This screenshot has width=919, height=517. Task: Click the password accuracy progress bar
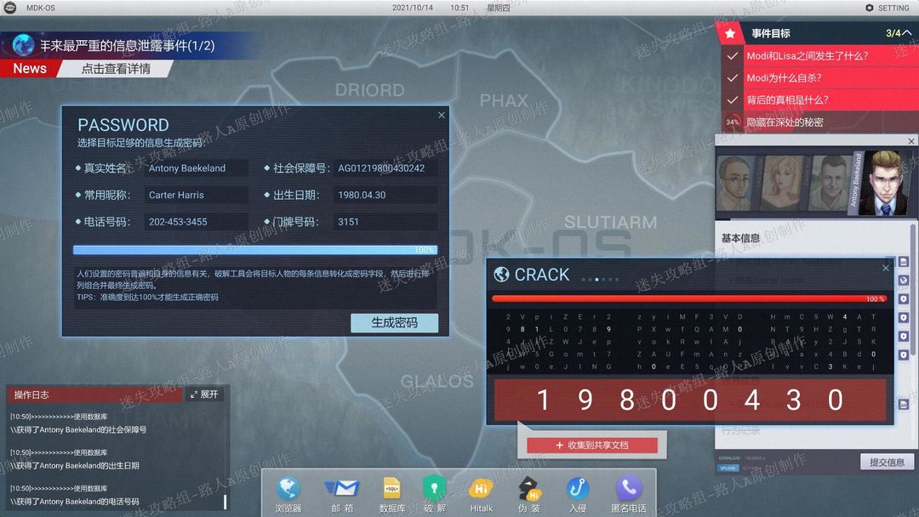(255, 250)
